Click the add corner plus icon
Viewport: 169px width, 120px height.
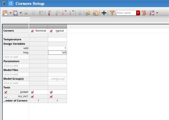[104, 13]
